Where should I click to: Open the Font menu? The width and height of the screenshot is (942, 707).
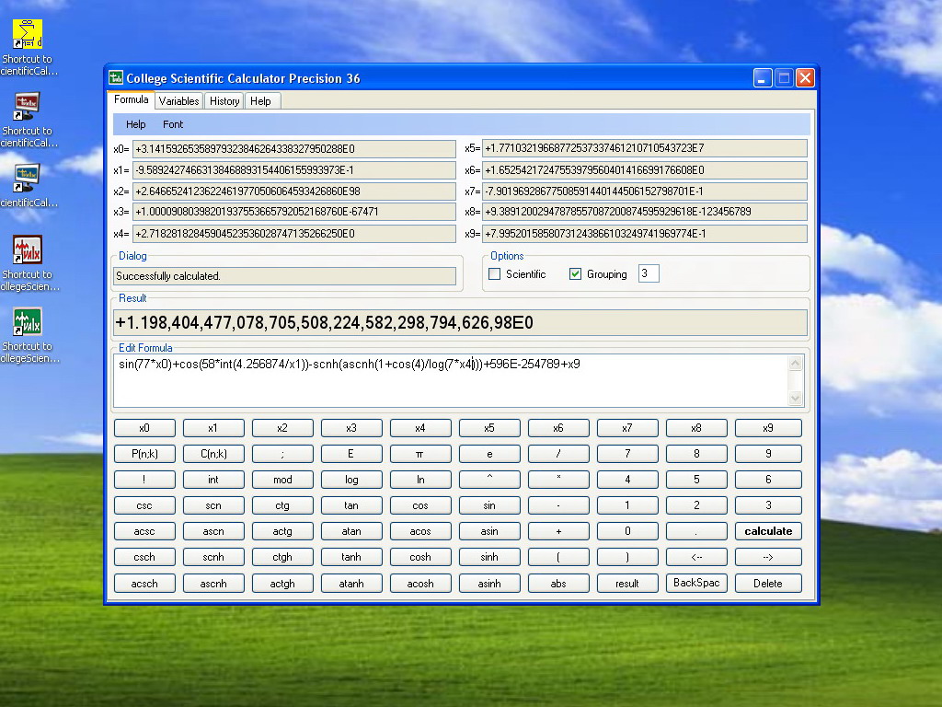pyautogui.click(x=173, y=124)
